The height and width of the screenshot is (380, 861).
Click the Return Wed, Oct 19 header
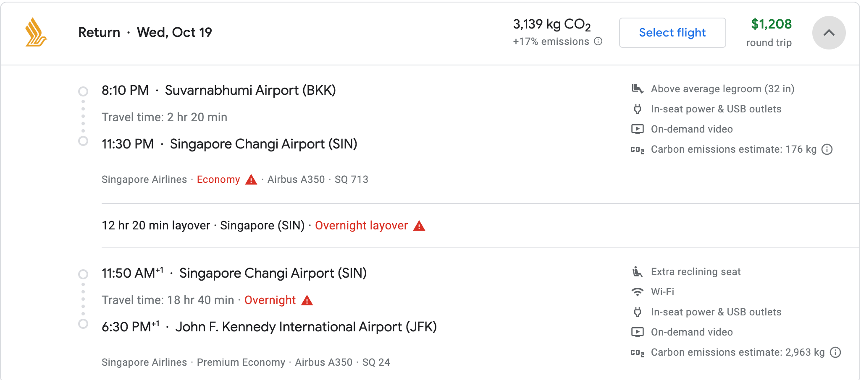point(145,32)
